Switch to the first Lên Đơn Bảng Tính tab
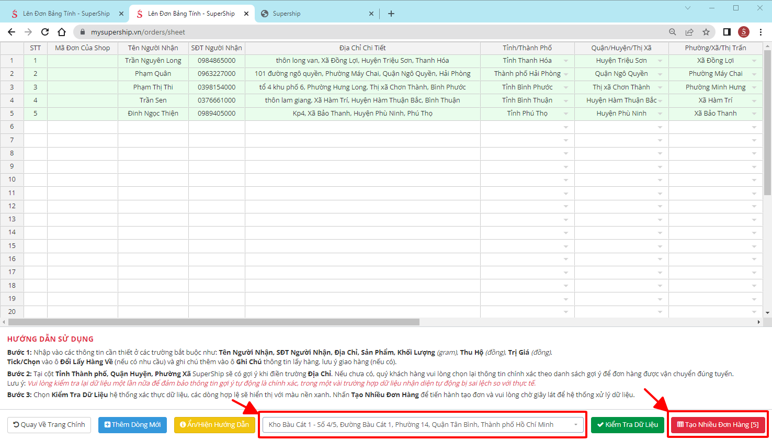772x440 pixels. click(65, 14)
